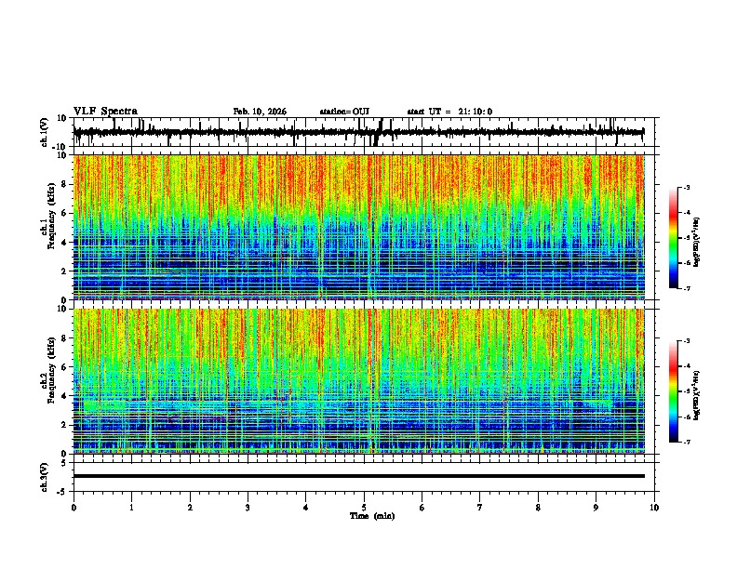Click time axis tick label "9"
This screenshot has width=737, height=569.
click(596, 508)
